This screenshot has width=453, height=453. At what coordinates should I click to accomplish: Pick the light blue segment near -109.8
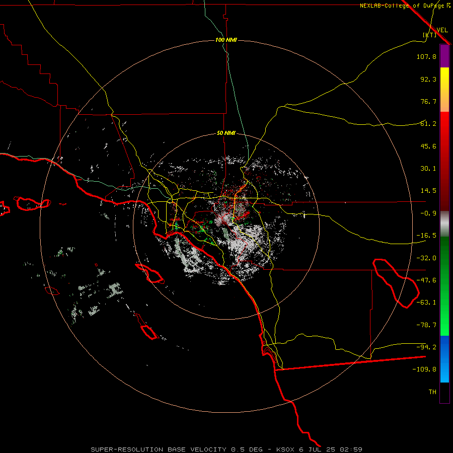pos(444,372)
